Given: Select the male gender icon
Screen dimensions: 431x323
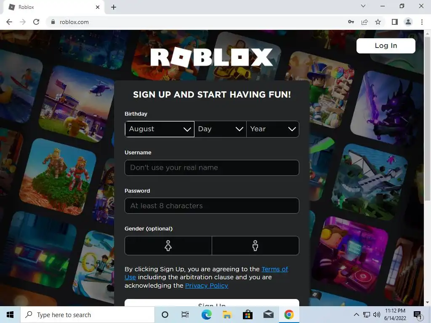Looking at the screenshot, I should pyautogui.click(x=255, y=246).
